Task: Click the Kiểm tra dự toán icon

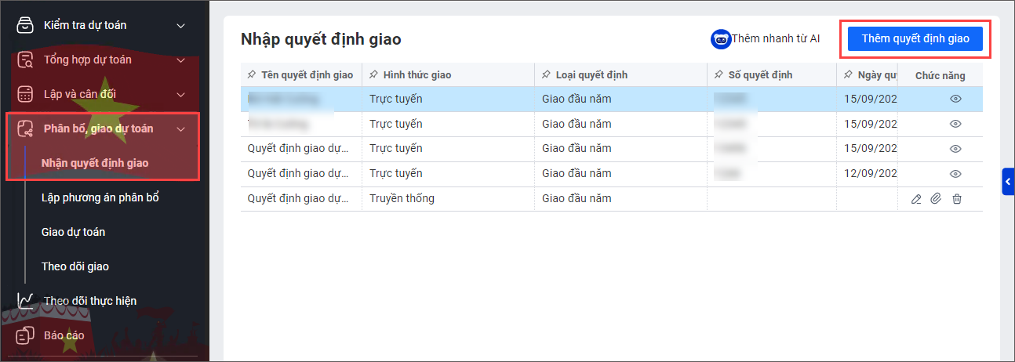Action: [x=26, y=25]
